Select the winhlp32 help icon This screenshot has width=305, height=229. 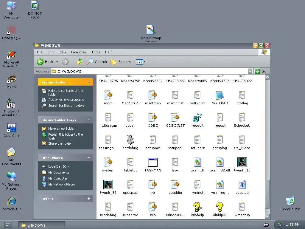coord(220,207)
